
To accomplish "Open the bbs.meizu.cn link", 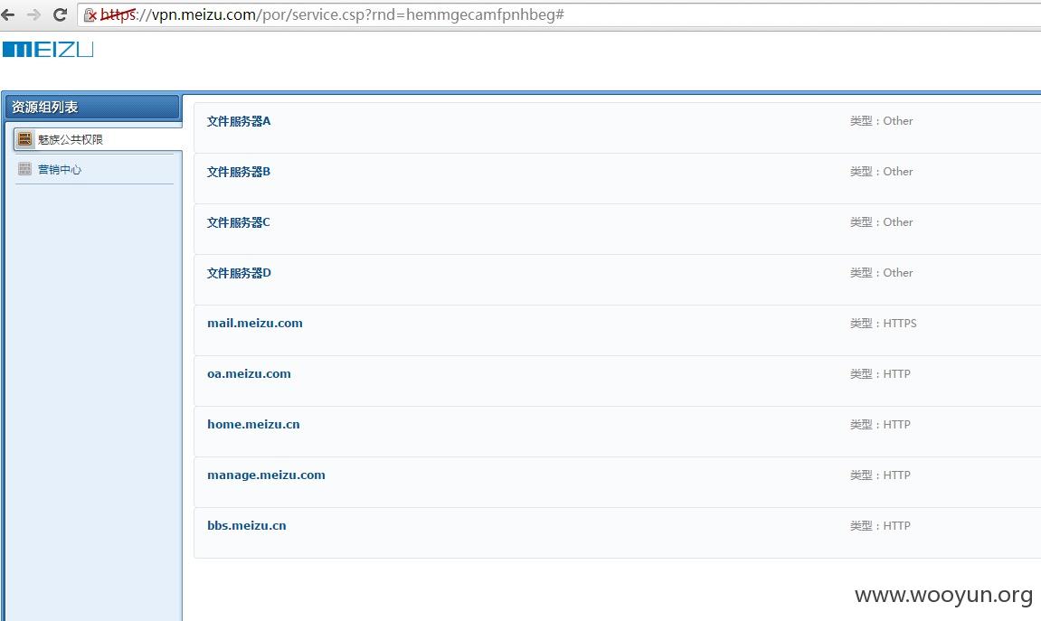I will pyautogui.click(x=246, y=525).
